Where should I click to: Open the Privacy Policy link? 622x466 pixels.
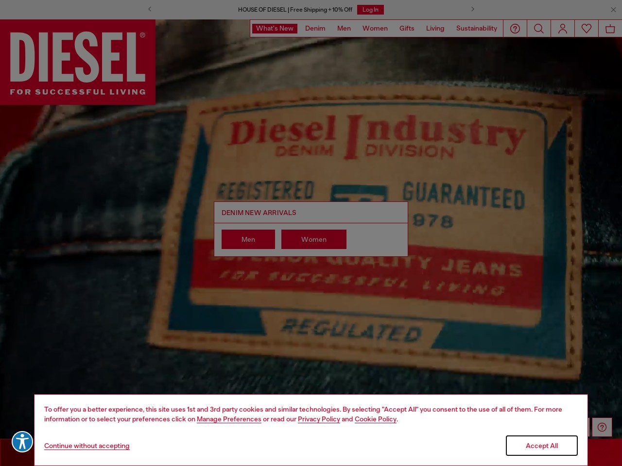pos(319,419)
